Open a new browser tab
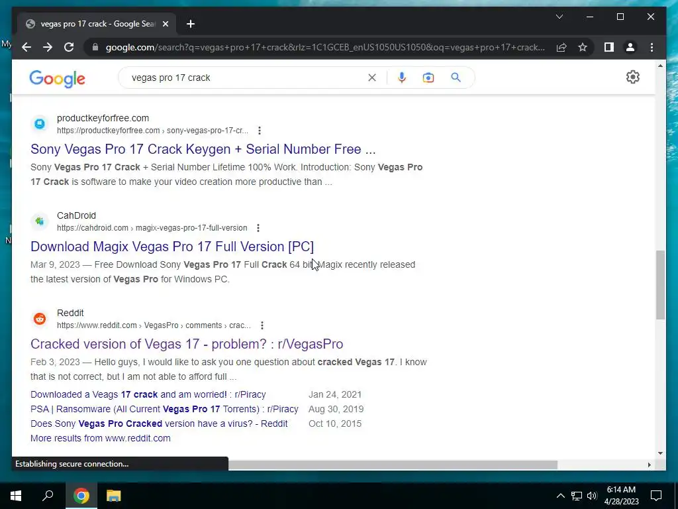Viewport: 678px width, 509px height. [191, 24]
